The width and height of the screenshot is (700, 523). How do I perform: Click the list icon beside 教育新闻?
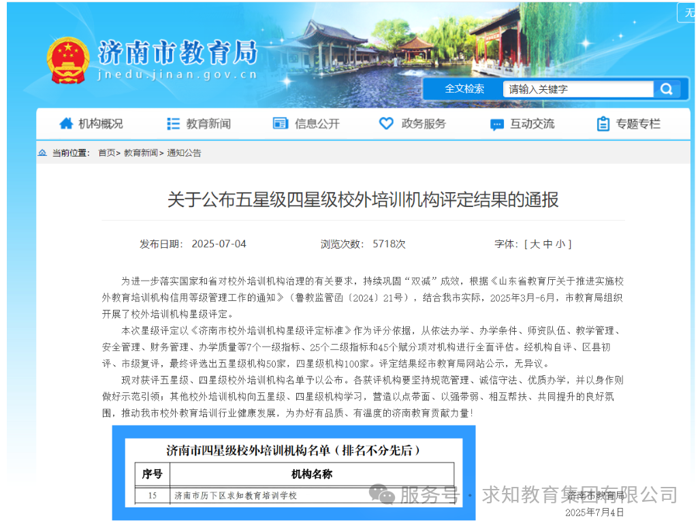click(173, 123)
